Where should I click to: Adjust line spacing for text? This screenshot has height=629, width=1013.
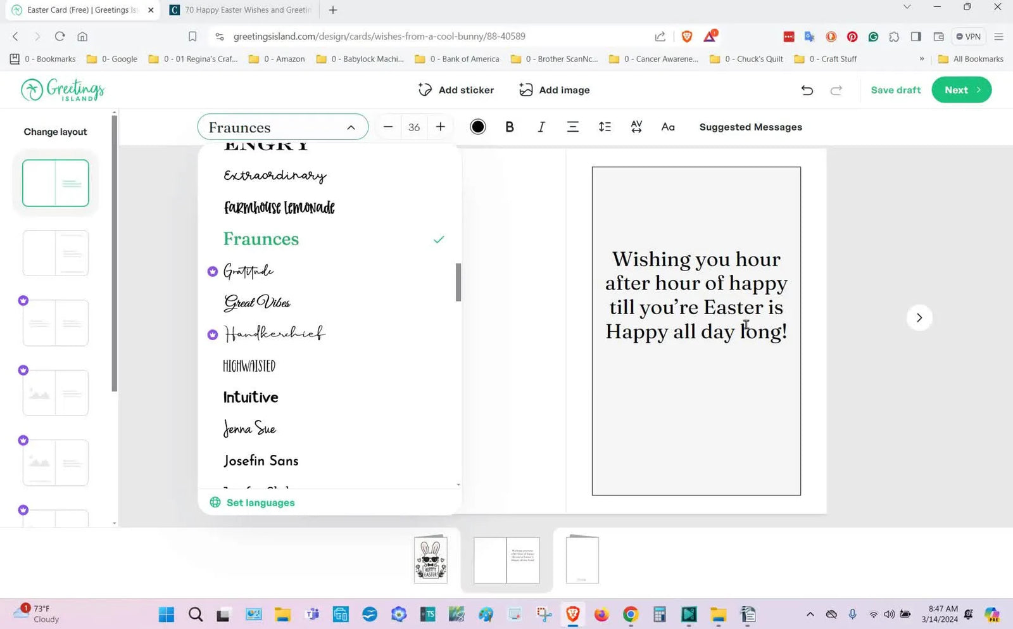[x=605, y=127]
